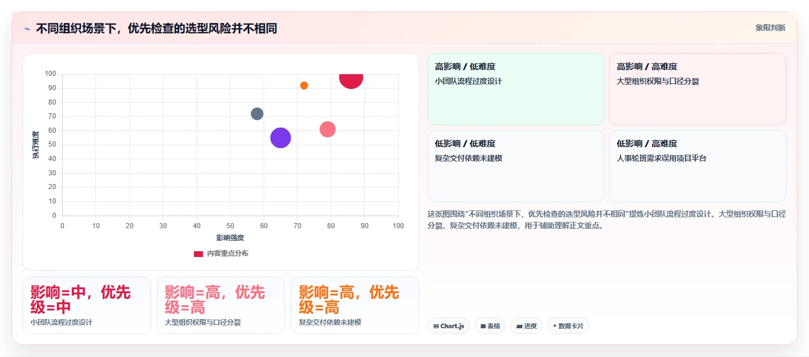The image size is (809, 357).
Task: Click the text 小团队流程过度设计 in green card
Action: point(468,82)
